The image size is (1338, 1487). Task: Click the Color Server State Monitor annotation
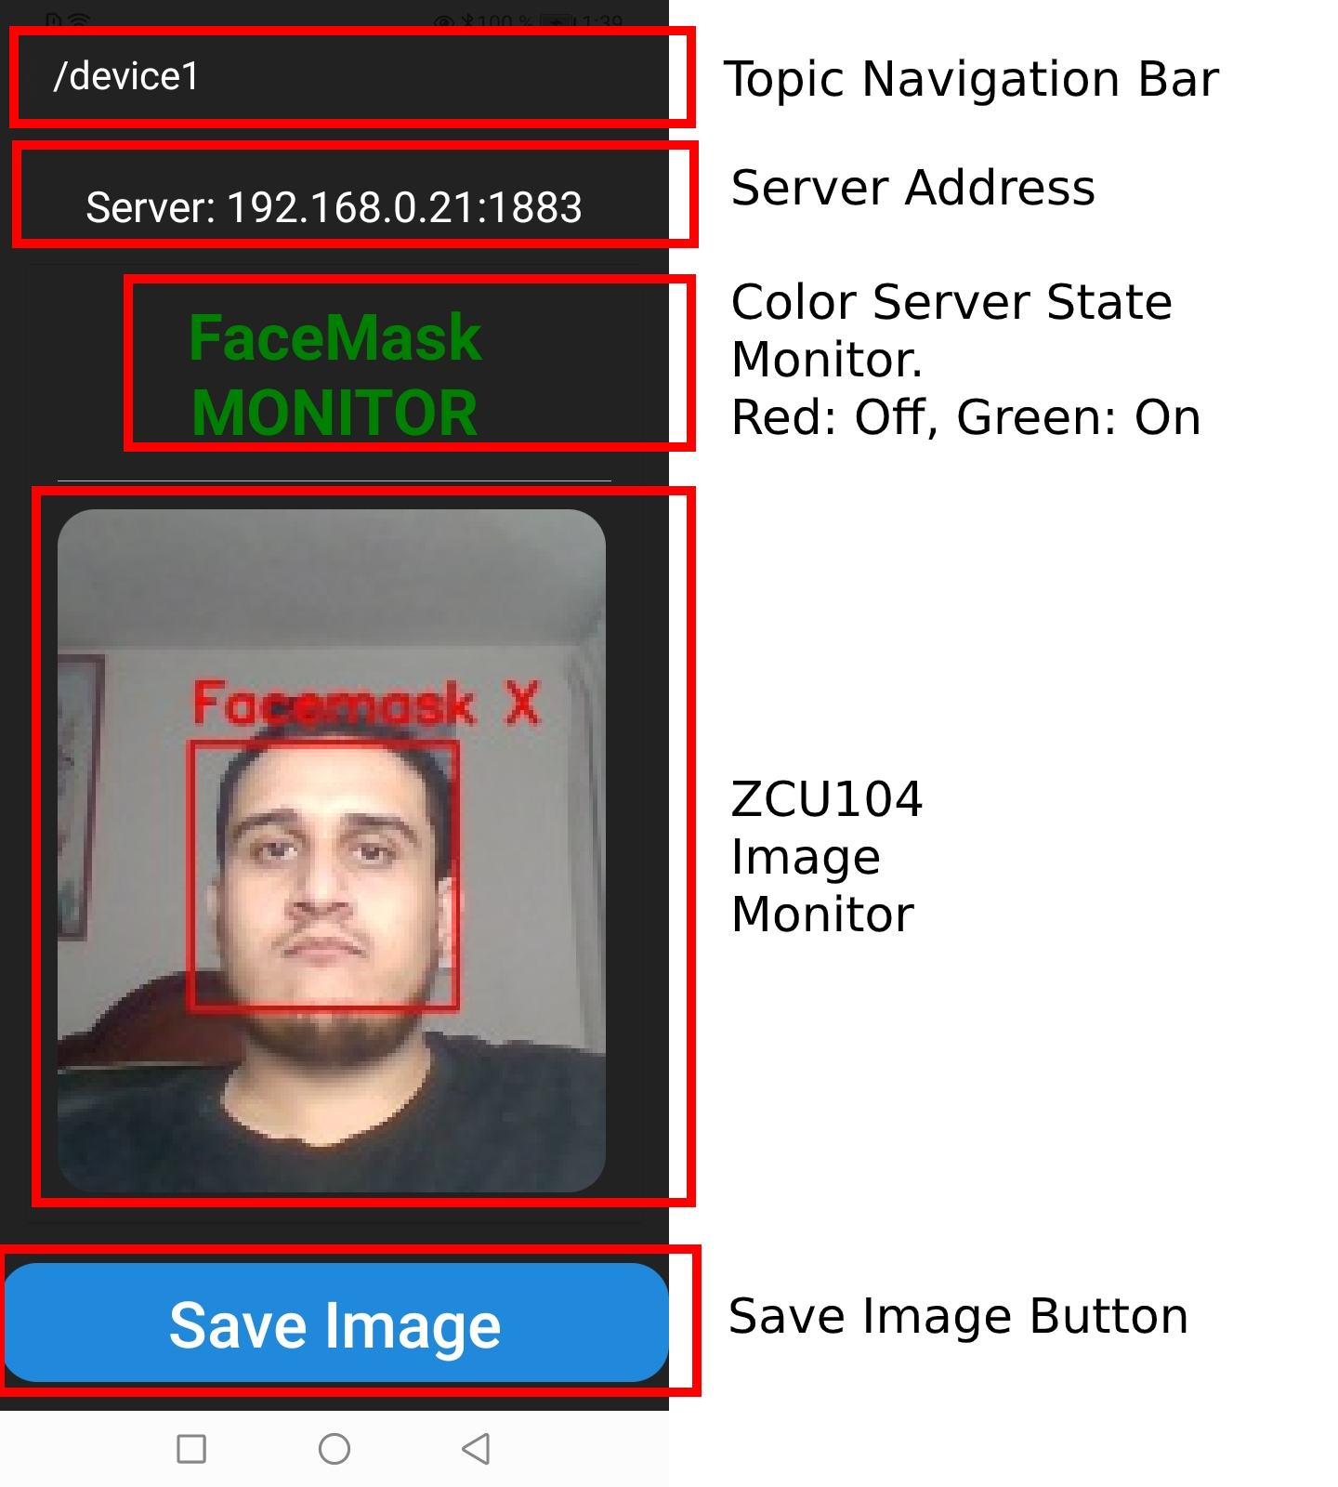click(965, 360)
